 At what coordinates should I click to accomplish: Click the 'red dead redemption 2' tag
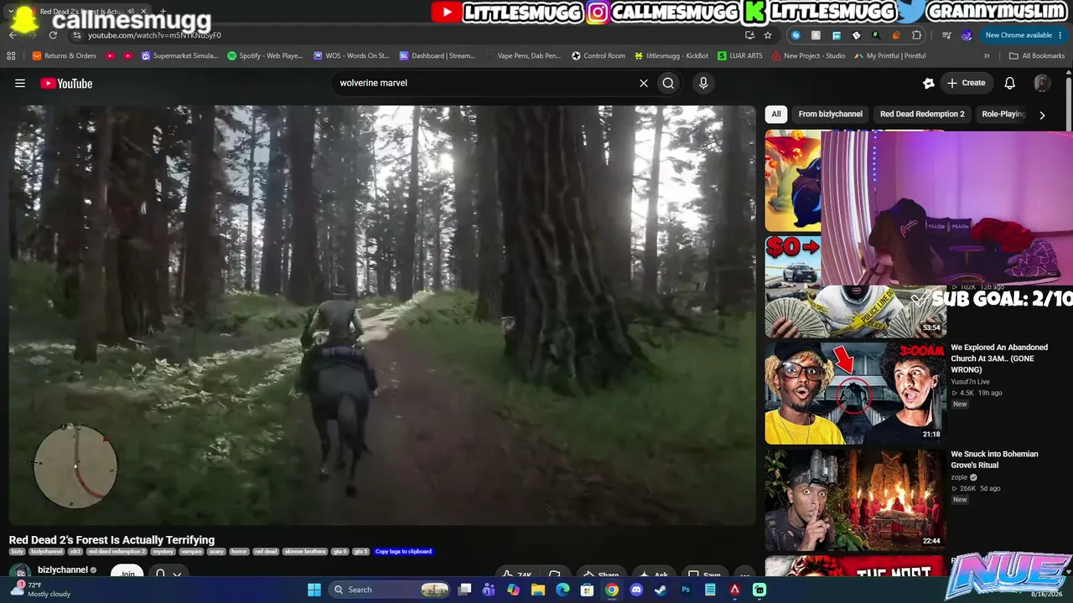tap(117, 551)
